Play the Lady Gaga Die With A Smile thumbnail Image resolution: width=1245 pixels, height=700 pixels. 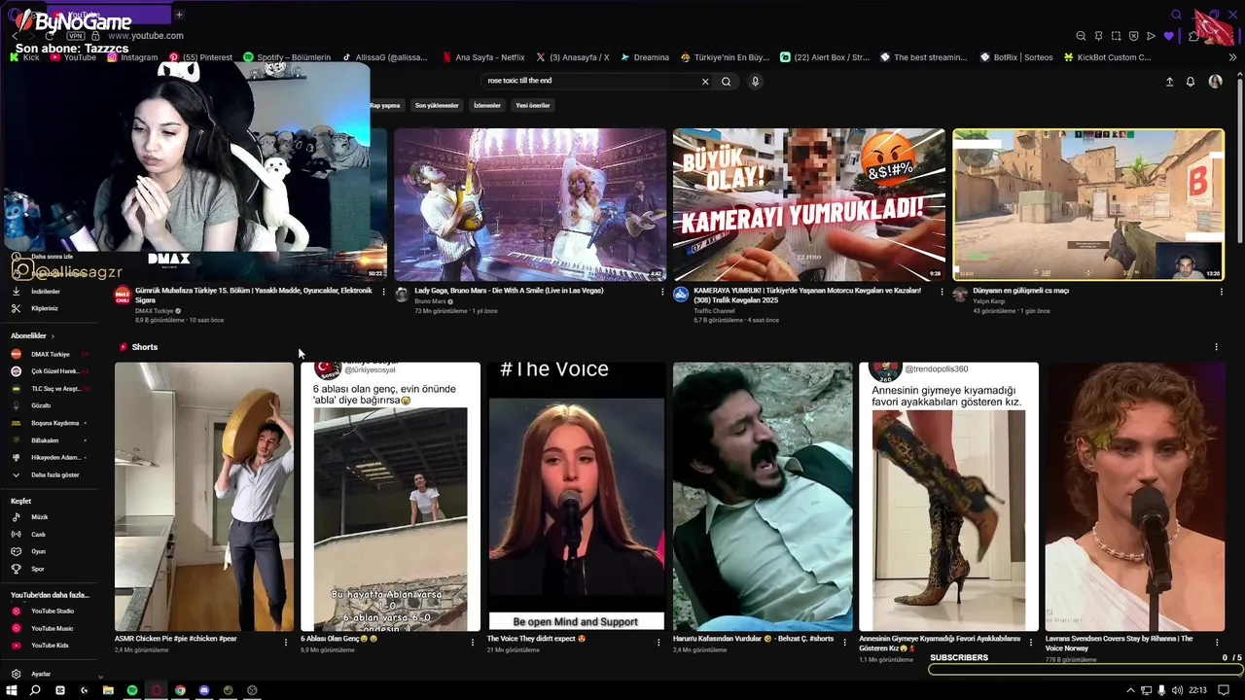click(530, 204)
